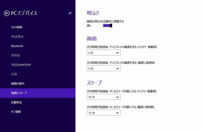Turn off automatic screen brightness toggle
This screenshot has height=132, width=204.
point(107,25)
